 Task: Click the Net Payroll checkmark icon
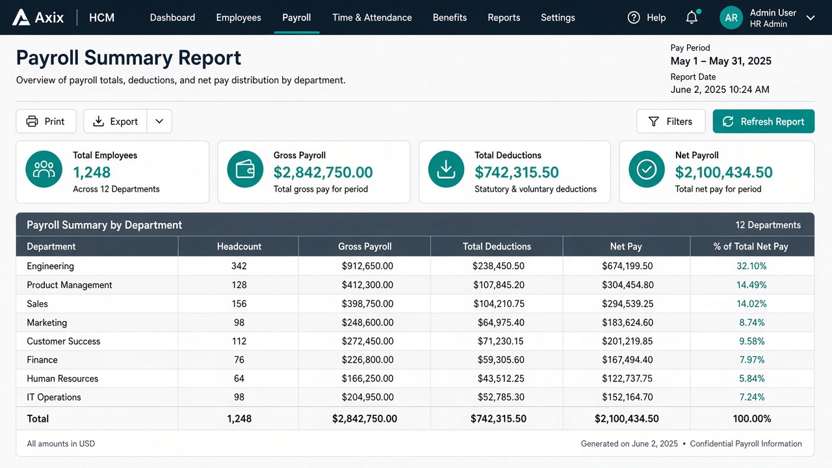tap(647, 170)
